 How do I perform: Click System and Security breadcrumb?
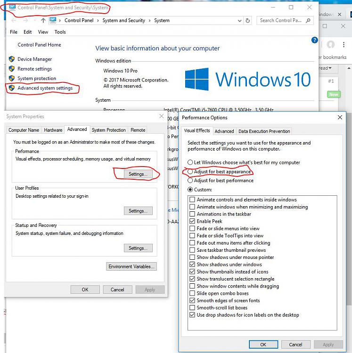124,21
